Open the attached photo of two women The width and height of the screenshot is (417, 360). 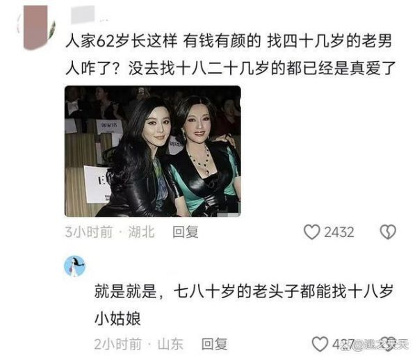[x=153, y=151]
